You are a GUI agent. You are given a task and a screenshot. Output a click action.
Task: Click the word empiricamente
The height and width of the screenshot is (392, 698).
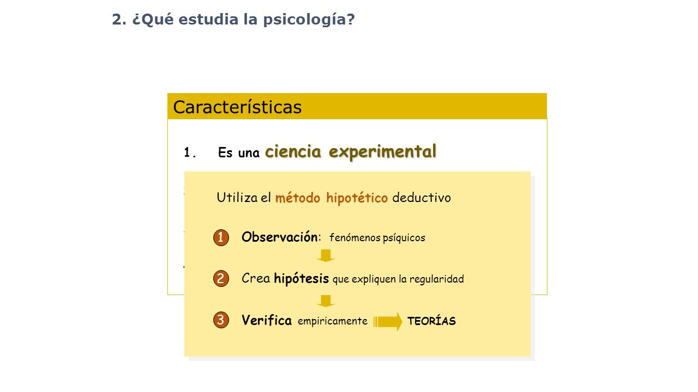(x=333, y=321)
